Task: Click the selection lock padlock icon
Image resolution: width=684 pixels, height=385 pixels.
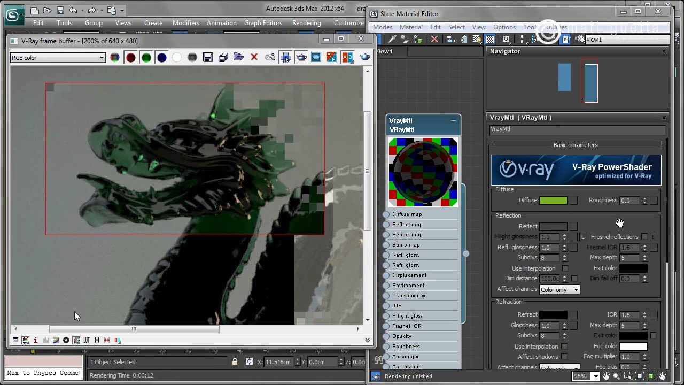Action: (235, 362)
